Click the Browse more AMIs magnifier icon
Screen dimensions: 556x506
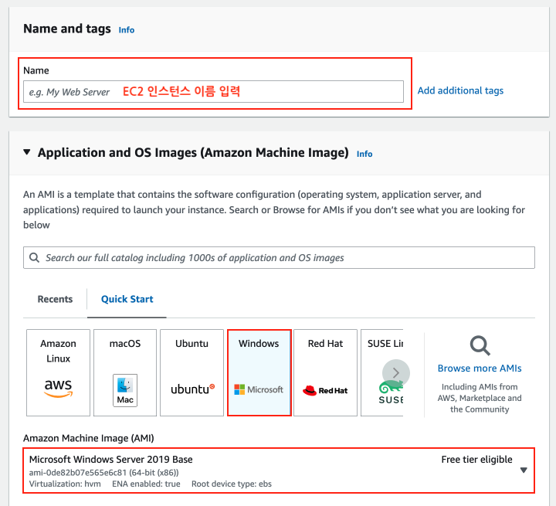480,345
